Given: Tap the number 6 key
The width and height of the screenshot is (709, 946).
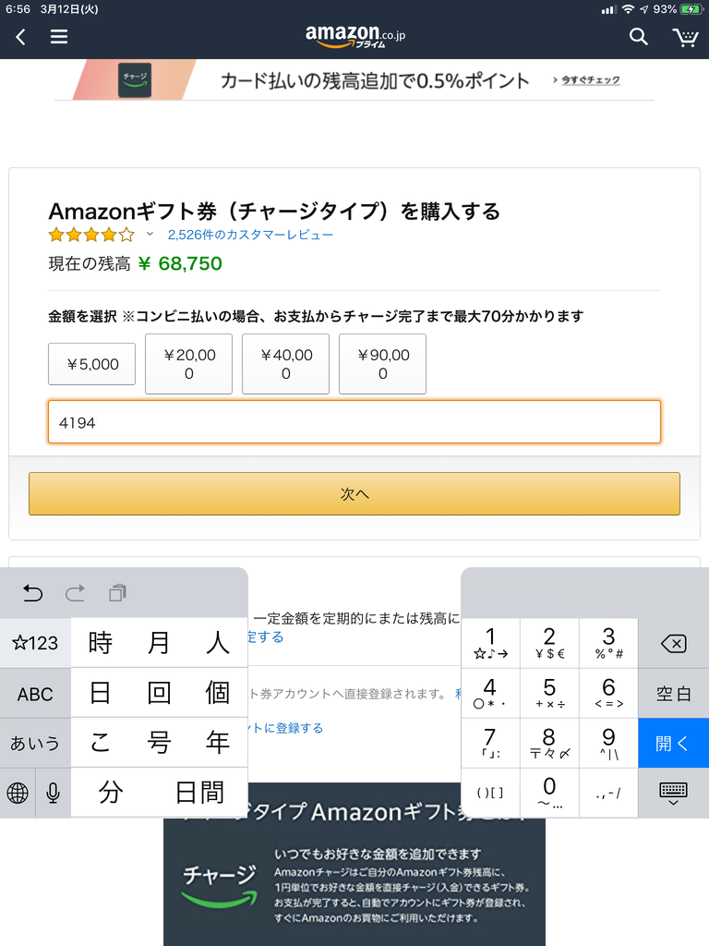Looking at the screenshot, I should coord(608,693).
